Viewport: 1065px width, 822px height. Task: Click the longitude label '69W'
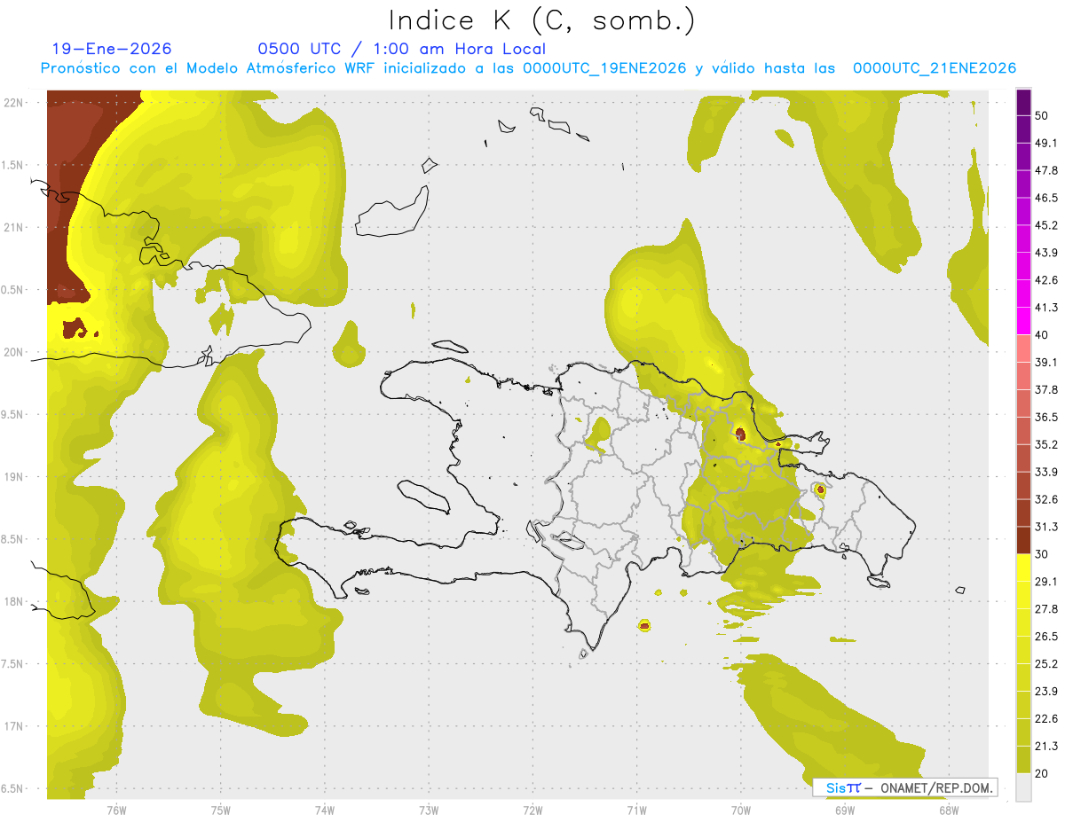(x=845, y=810)
